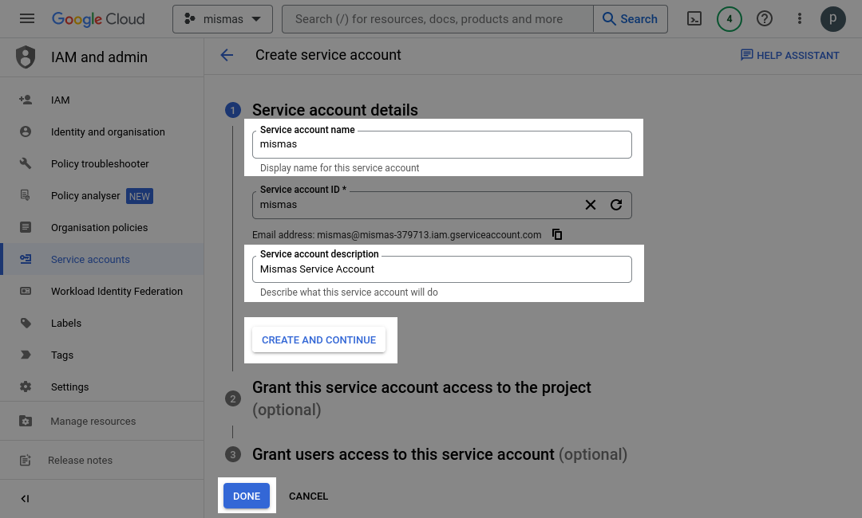Click the Service accounts key icon
This screenshot has height=518, width=862.
pyautogui.click(x=26, y=259)
